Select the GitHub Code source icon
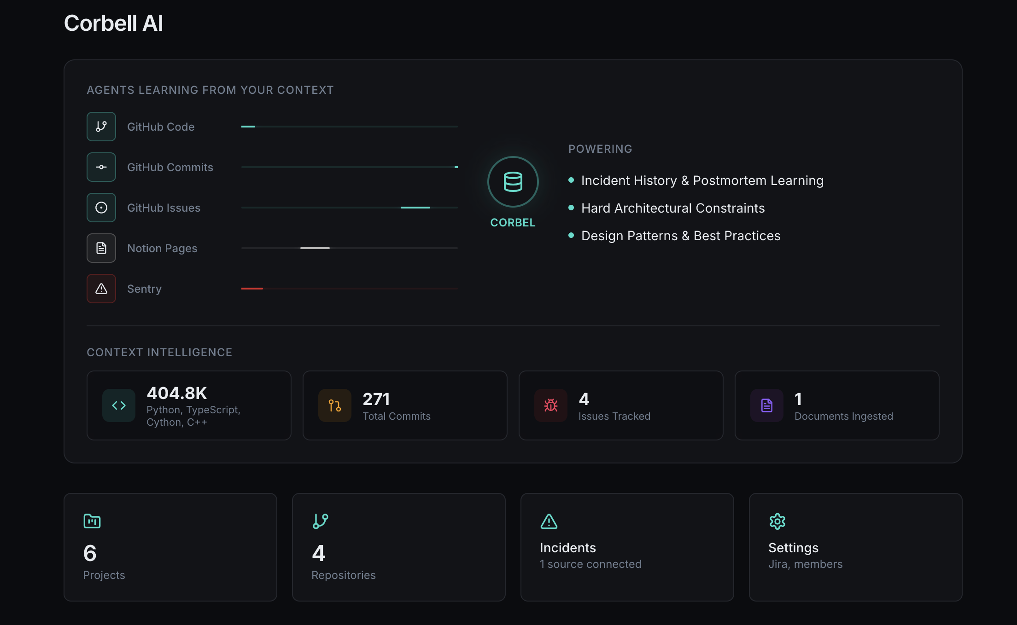 coord(101,126)
